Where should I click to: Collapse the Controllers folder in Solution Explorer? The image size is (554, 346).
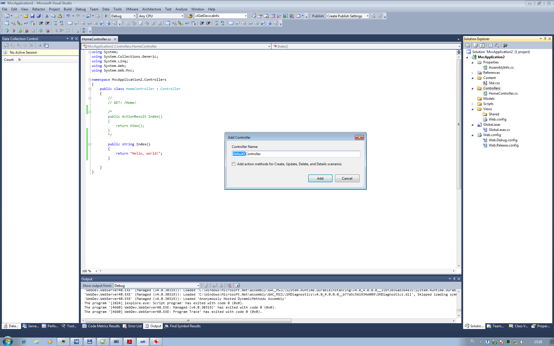click(x=472, y=89)
